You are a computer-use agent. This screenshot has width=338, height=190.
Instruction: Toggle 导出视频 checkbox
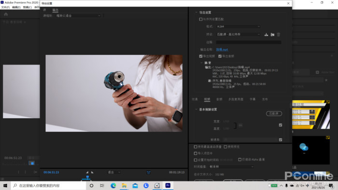[201, 56]
